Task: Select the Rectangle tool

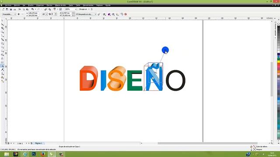Action: [x=2, y=43]
